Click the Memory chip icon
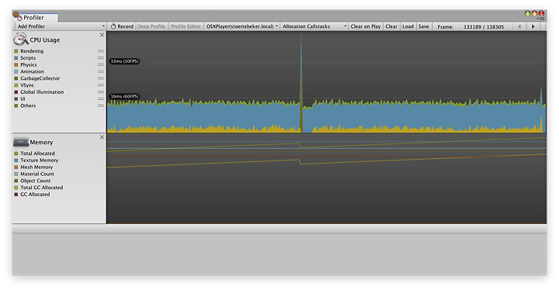The height and width of the screenshot is (290, 559). [x=21, y=142]
